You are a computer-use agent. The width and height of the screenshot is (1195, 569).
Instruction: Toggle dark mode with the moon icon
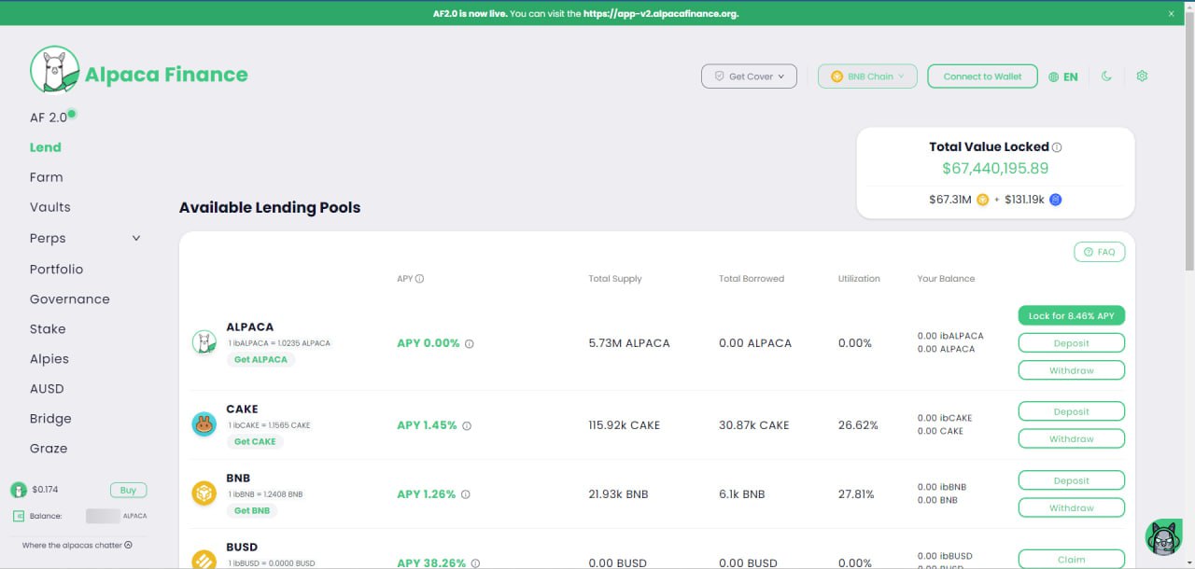[1106, 76]
